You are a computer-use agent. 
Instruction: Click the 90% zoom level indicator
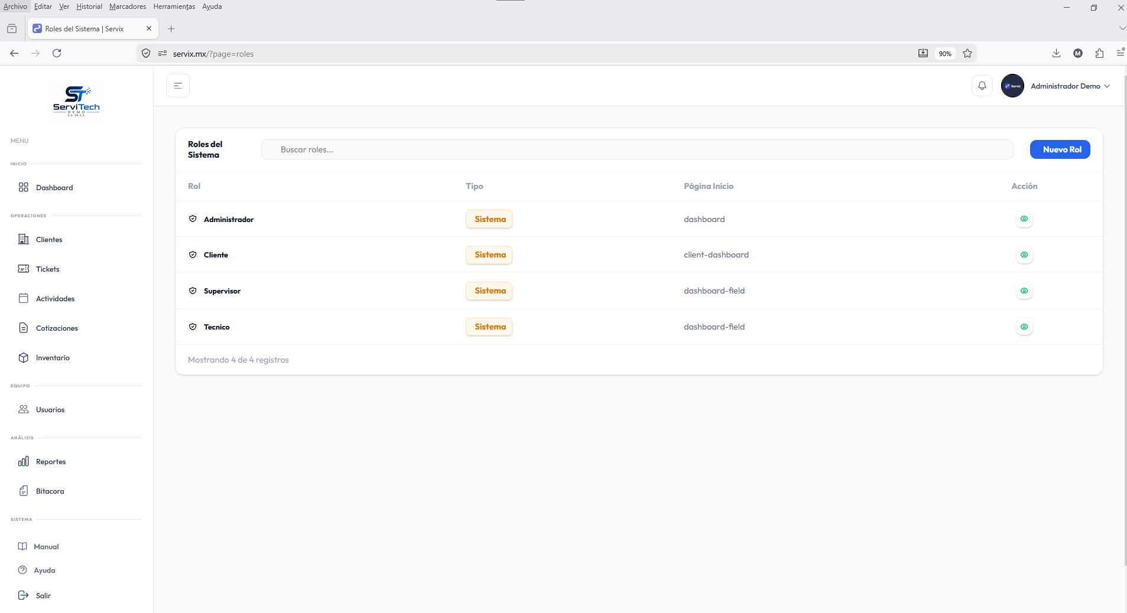click(945, 54)
